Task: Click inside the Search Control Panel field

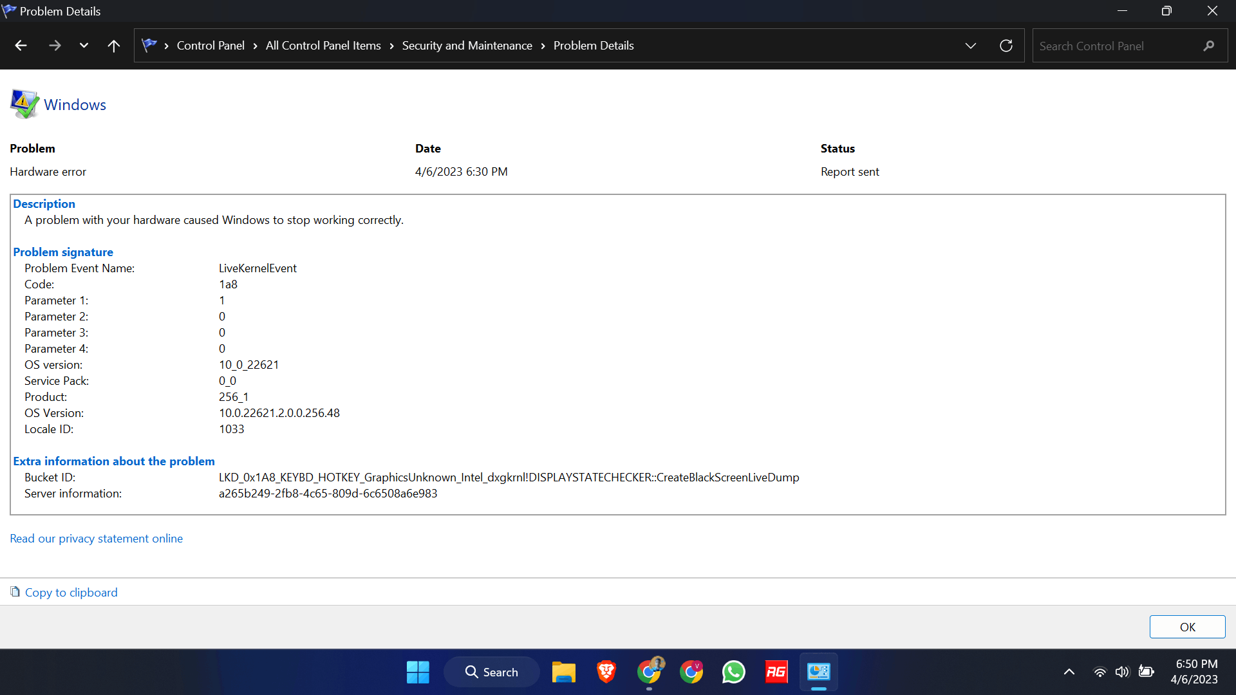Action: pos(1120,45)
